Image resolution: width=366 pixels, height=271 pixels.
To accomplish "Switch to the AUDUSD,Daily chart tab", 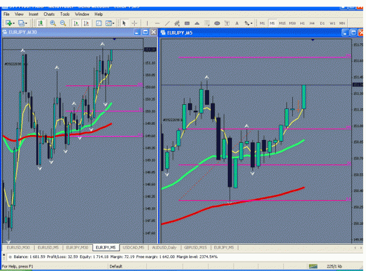I will [164, 248].
